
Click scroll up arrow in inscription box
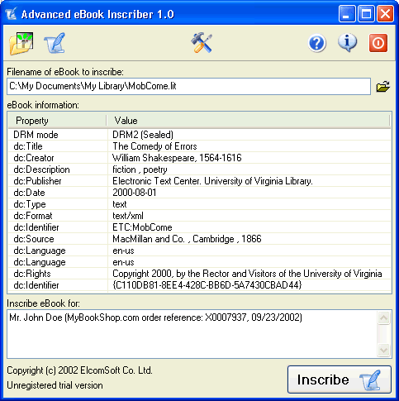pyautogui.click(x=383, y=318)
